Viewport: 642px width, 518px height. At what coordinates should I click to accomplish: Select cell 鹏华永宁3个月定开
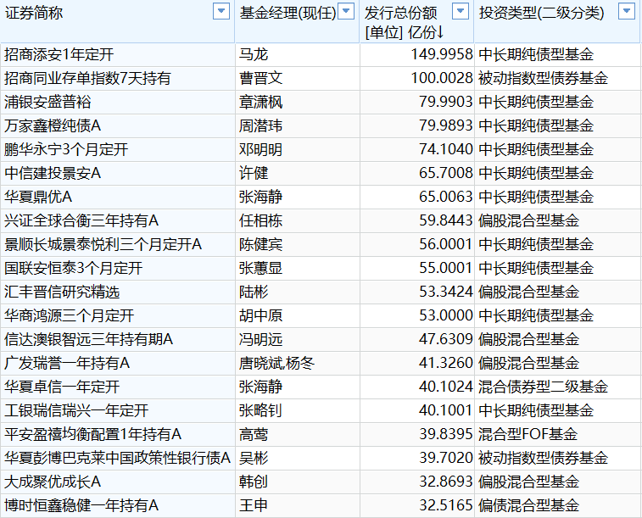[x=118, y=149]
